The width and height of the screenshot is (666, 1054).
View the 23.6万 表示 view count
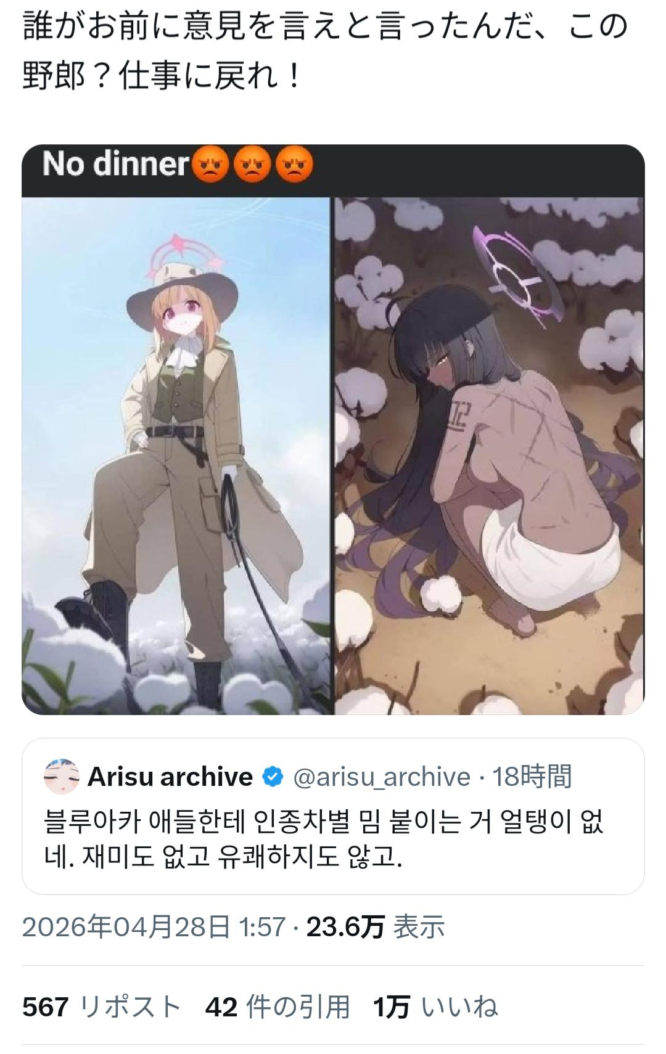[376, 926]
